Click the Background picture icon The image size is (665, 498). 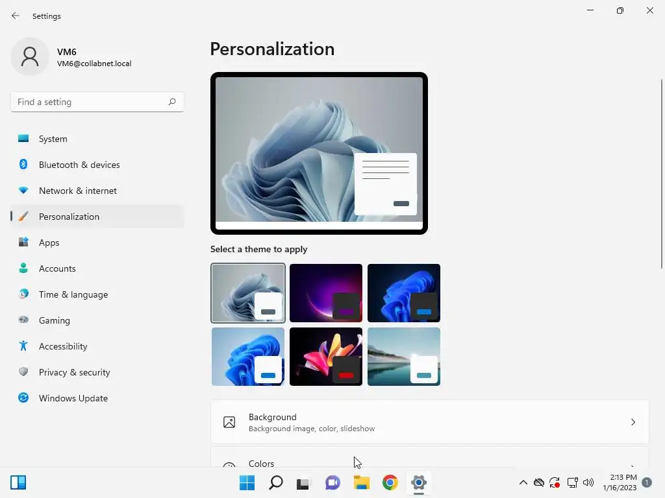click(x=229, y=422)
